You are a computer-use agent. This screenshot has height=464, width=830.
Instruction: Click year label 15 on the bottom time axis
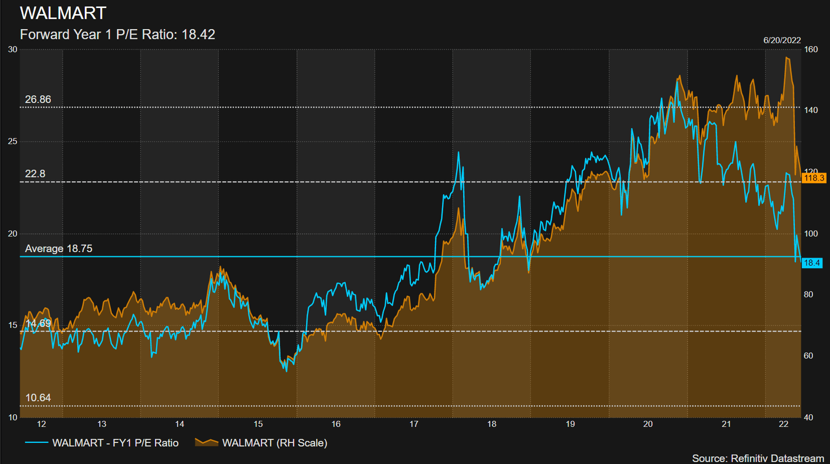coord(258,424)
